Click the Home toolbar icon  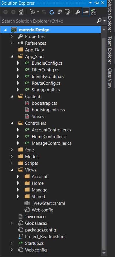(x=21, y=12)
